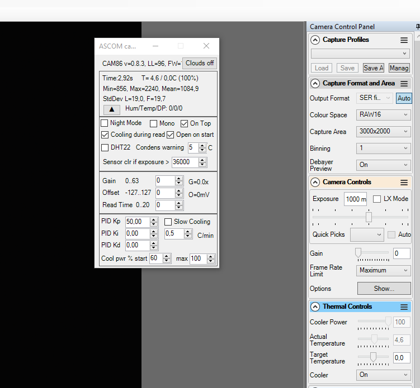Click the 'Hum/Temp/DP: 0/0/0' text
The width and height of the screenshot is (420, 388).
(x=154, y=108)
